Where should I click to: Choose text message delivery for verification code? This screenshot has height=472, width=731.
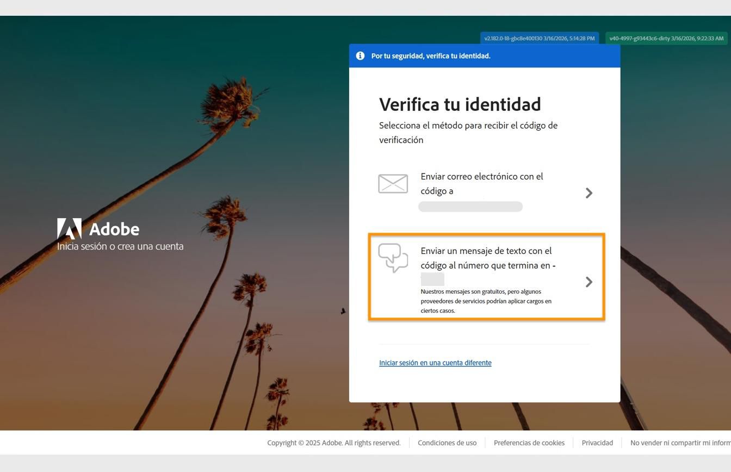pyautogui.click(x=486, y=265)
